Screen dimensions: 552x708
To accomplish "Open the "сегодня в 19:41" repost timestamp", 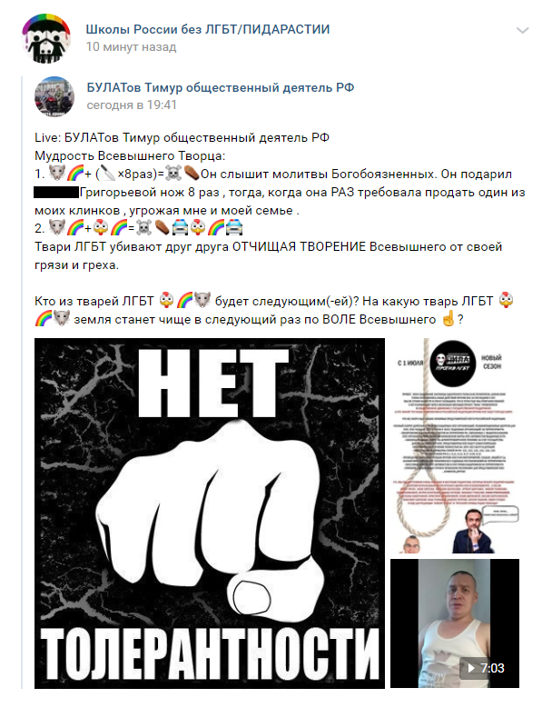I will coord(132,105).
